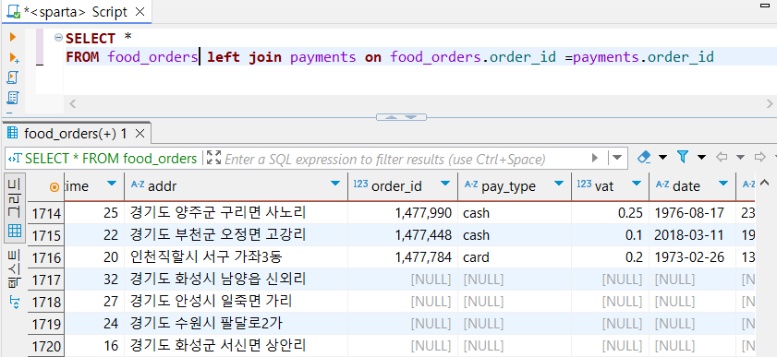Viewport: 777px width, 357px height.
Task: Click the SQL icon before SELECT * FROM food_orders
Action: (x=15, y=159)
